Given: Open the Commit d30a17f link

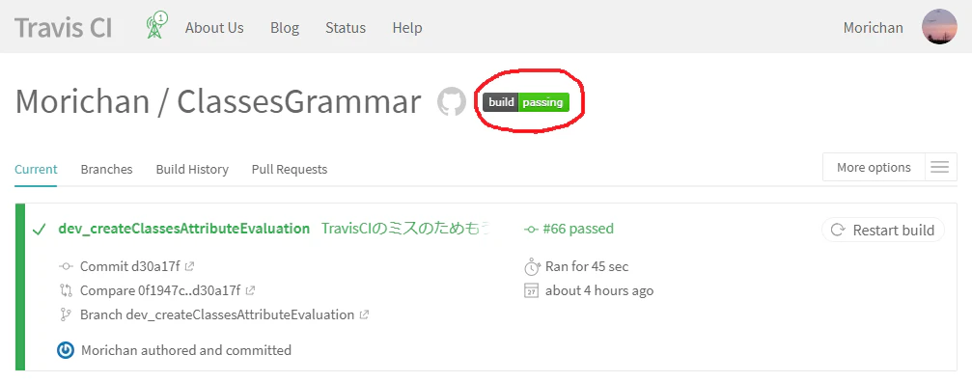Looking at the screenshot, I should click(130, 266).
